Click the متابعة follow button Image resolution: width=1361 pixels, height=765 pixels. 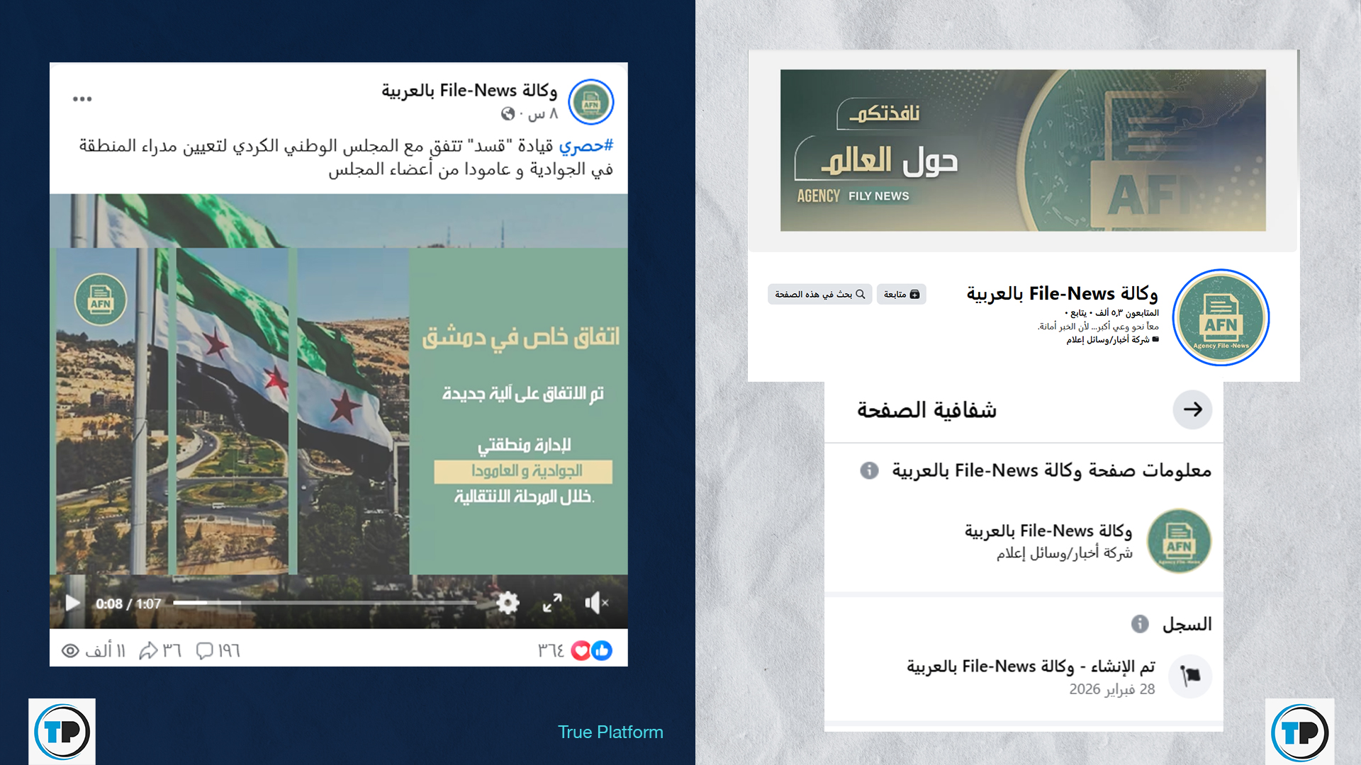(901, 294)
